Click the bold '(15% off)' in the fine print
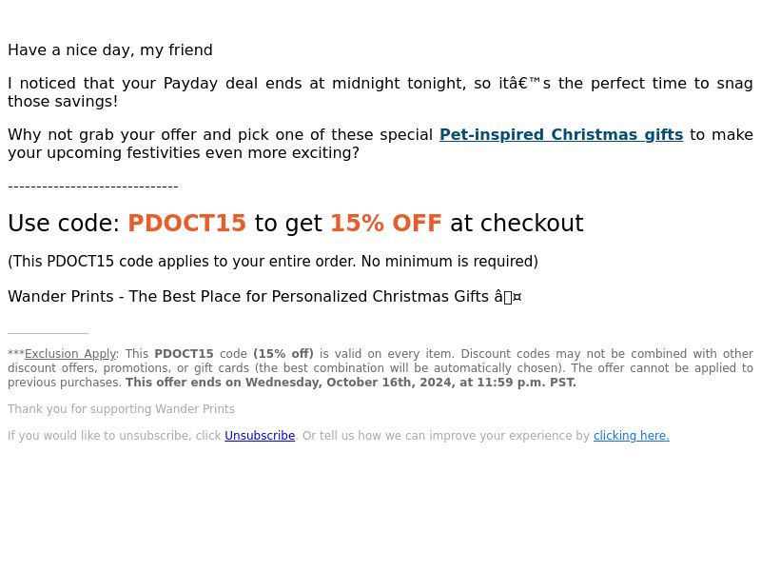The height and width of the screenshot is (571, 761). click(x=283, y=353)
